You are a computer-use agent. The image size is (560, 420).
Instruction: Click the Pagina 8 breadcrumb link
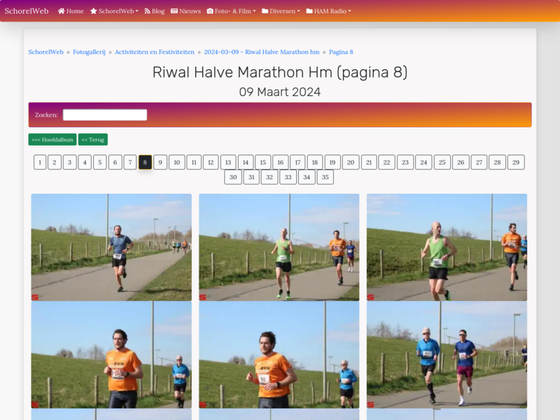(x=341, y=52)
